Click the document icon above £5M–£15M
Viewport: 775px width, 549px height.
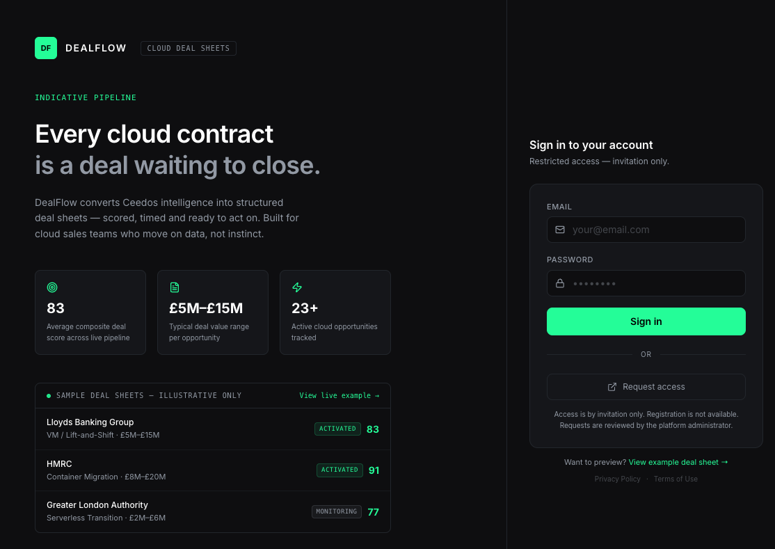pyautogui.click(x=175, y=287)
